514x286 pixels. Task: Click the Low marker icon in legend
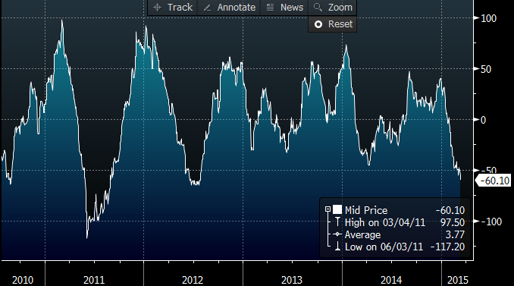click(337, 247)
